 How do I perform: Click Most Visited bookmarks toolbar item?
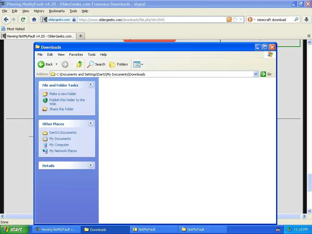click(13, 29)
